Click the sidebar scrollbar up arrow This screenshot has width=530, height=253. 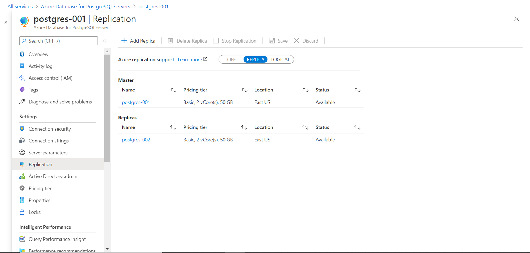(107, 51)
